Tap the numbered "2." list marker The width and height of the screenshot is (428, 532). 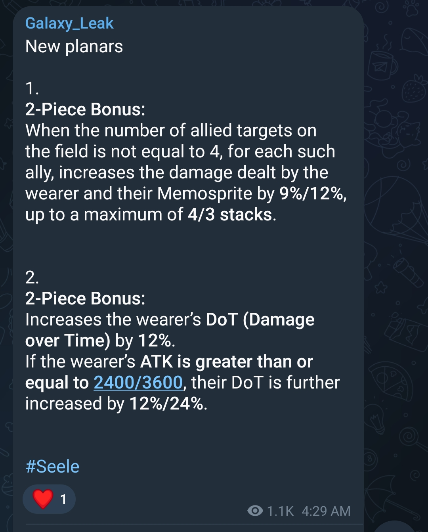click(32, 277)
